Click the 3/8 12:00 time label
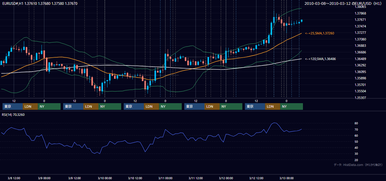 tap(14, 178)
